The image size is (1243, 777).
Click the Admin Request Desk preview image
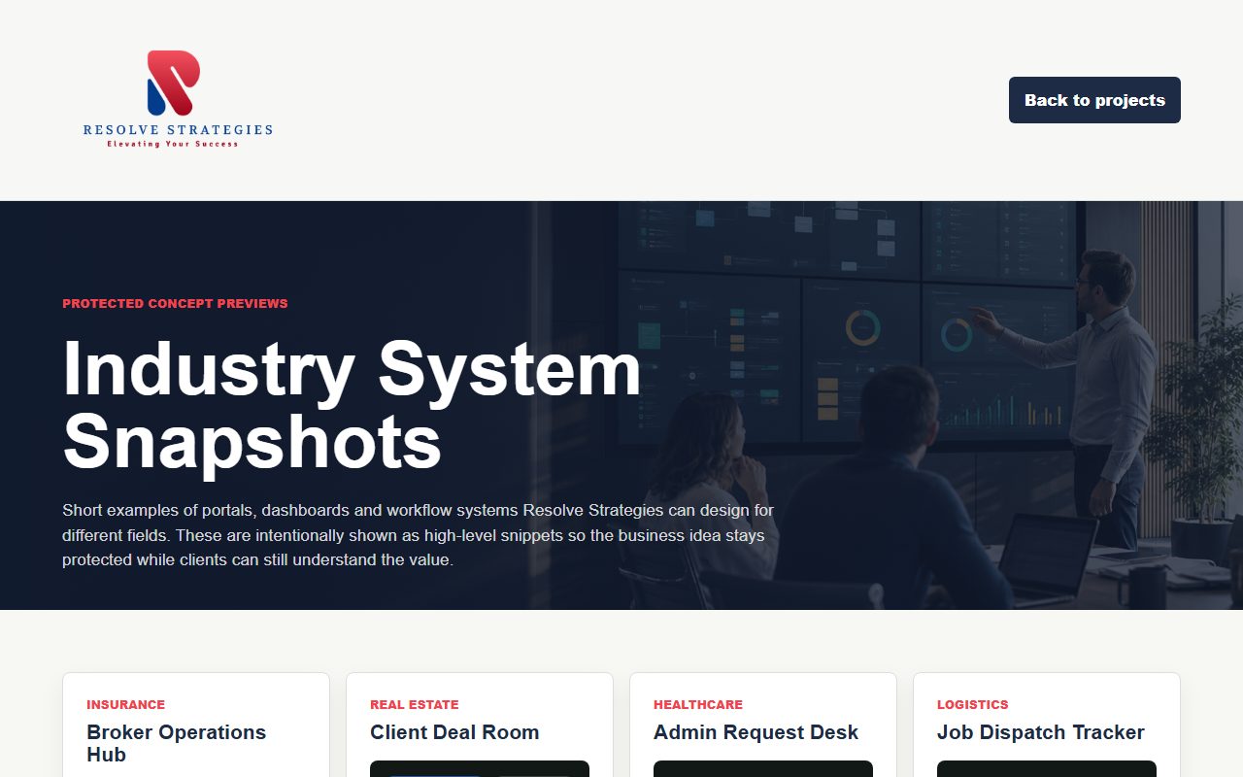point(763,769)
